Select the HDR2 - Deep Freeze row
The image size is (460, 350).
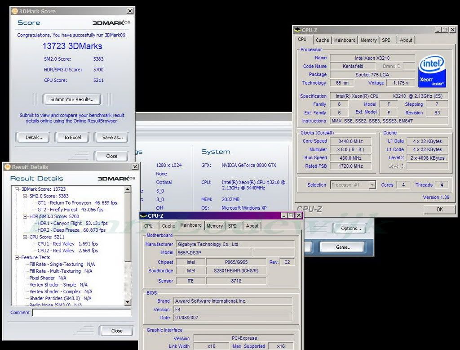(x=71, y=230)
